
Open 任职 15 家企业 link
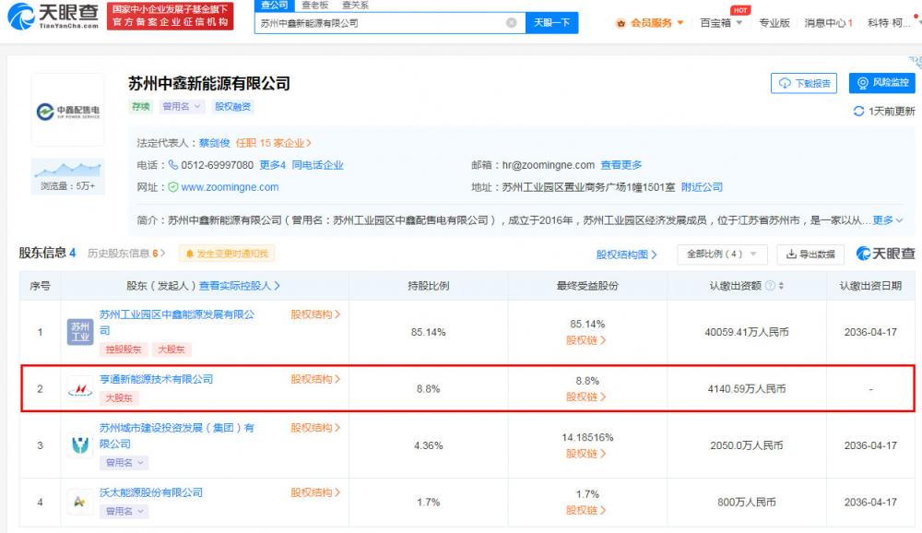[274, 143]
